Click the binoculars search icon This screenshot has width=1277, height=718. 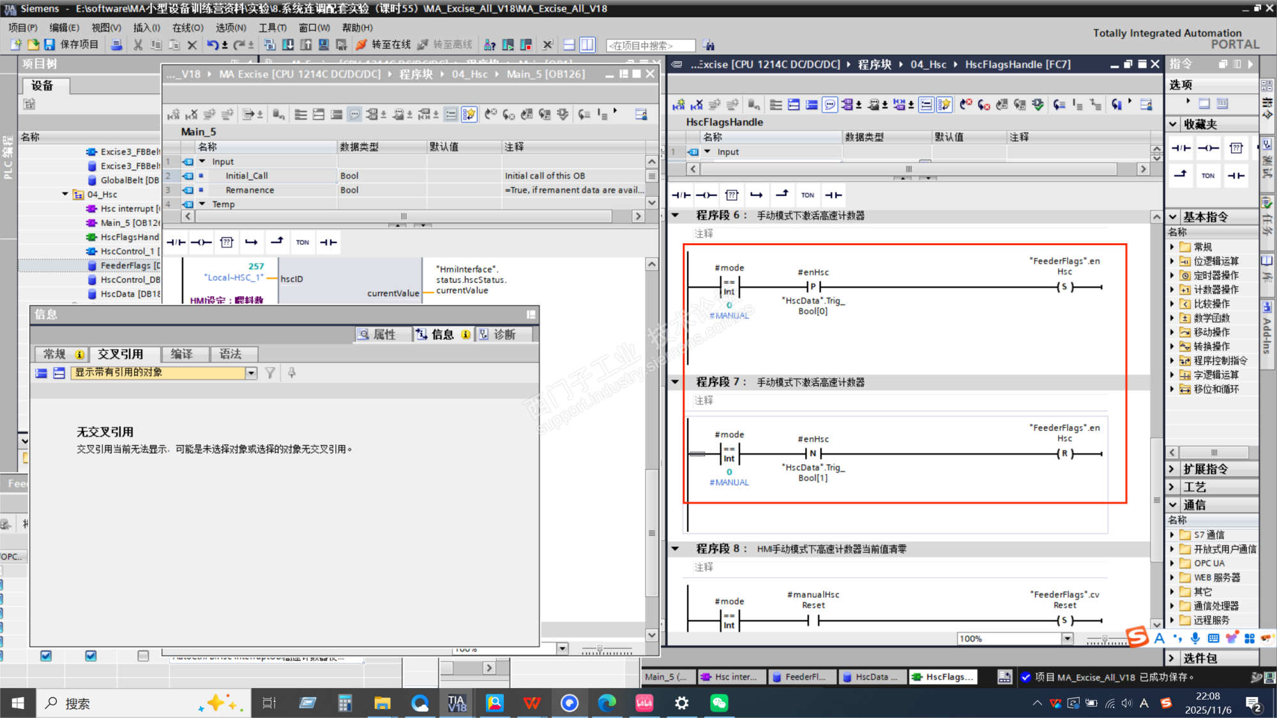(x=708, y=45)
